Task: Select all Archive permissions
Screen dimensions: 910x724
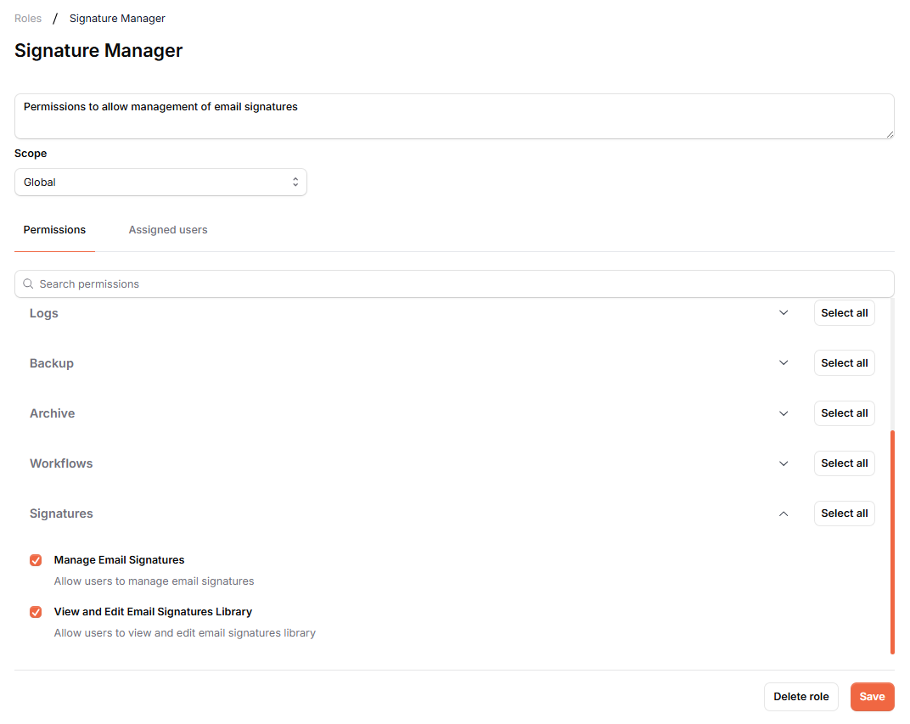Action: click(845, 413)
